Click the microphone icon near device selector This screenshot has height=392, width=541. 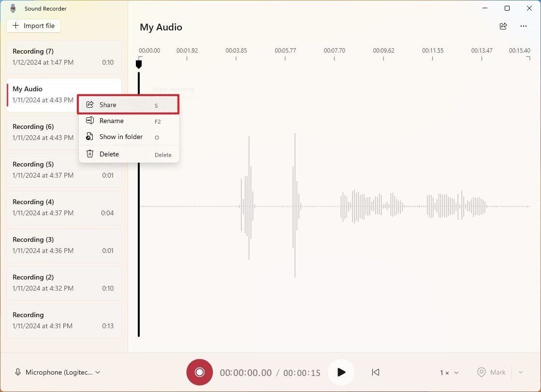18,372
